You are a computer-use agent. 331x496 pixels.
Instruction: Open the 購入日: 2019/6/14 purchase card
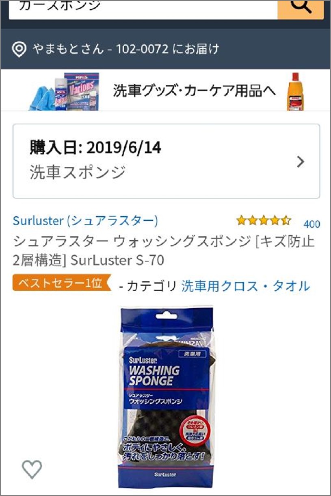point(167,161)
